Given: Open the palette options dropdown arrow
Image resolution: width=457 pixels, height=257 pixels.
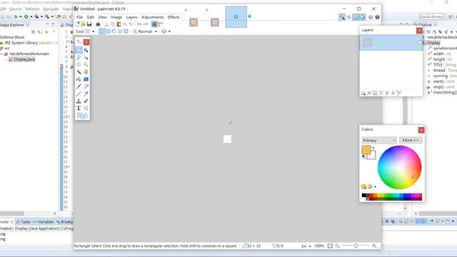Looking at the screenshot, I should pos(376,186).
